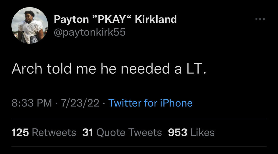Viewport: 278px width, 154px height.
Task: Open the Twitter for iPhone source link
Action: (150, 103)
